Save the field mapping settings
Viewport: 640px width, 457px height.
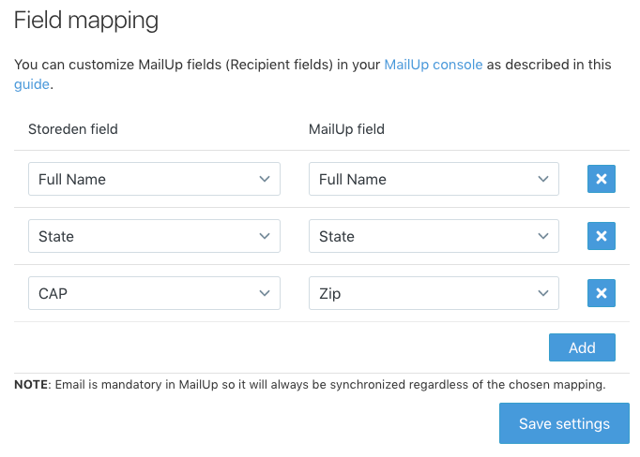click(564, 423)
